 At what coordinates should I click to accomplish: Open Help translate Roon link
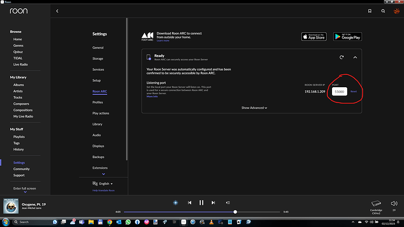pos(103,191)
